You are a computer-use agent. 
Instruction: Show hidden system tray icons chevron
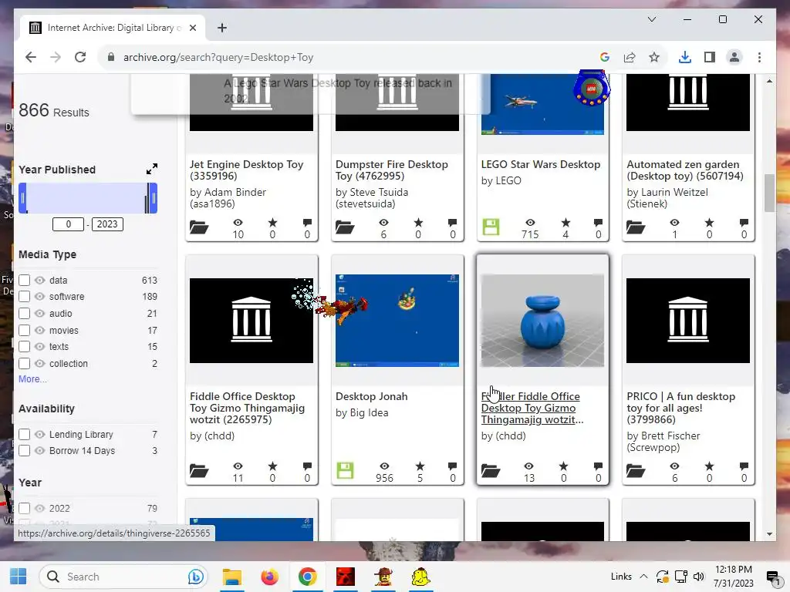pos(643,577)
